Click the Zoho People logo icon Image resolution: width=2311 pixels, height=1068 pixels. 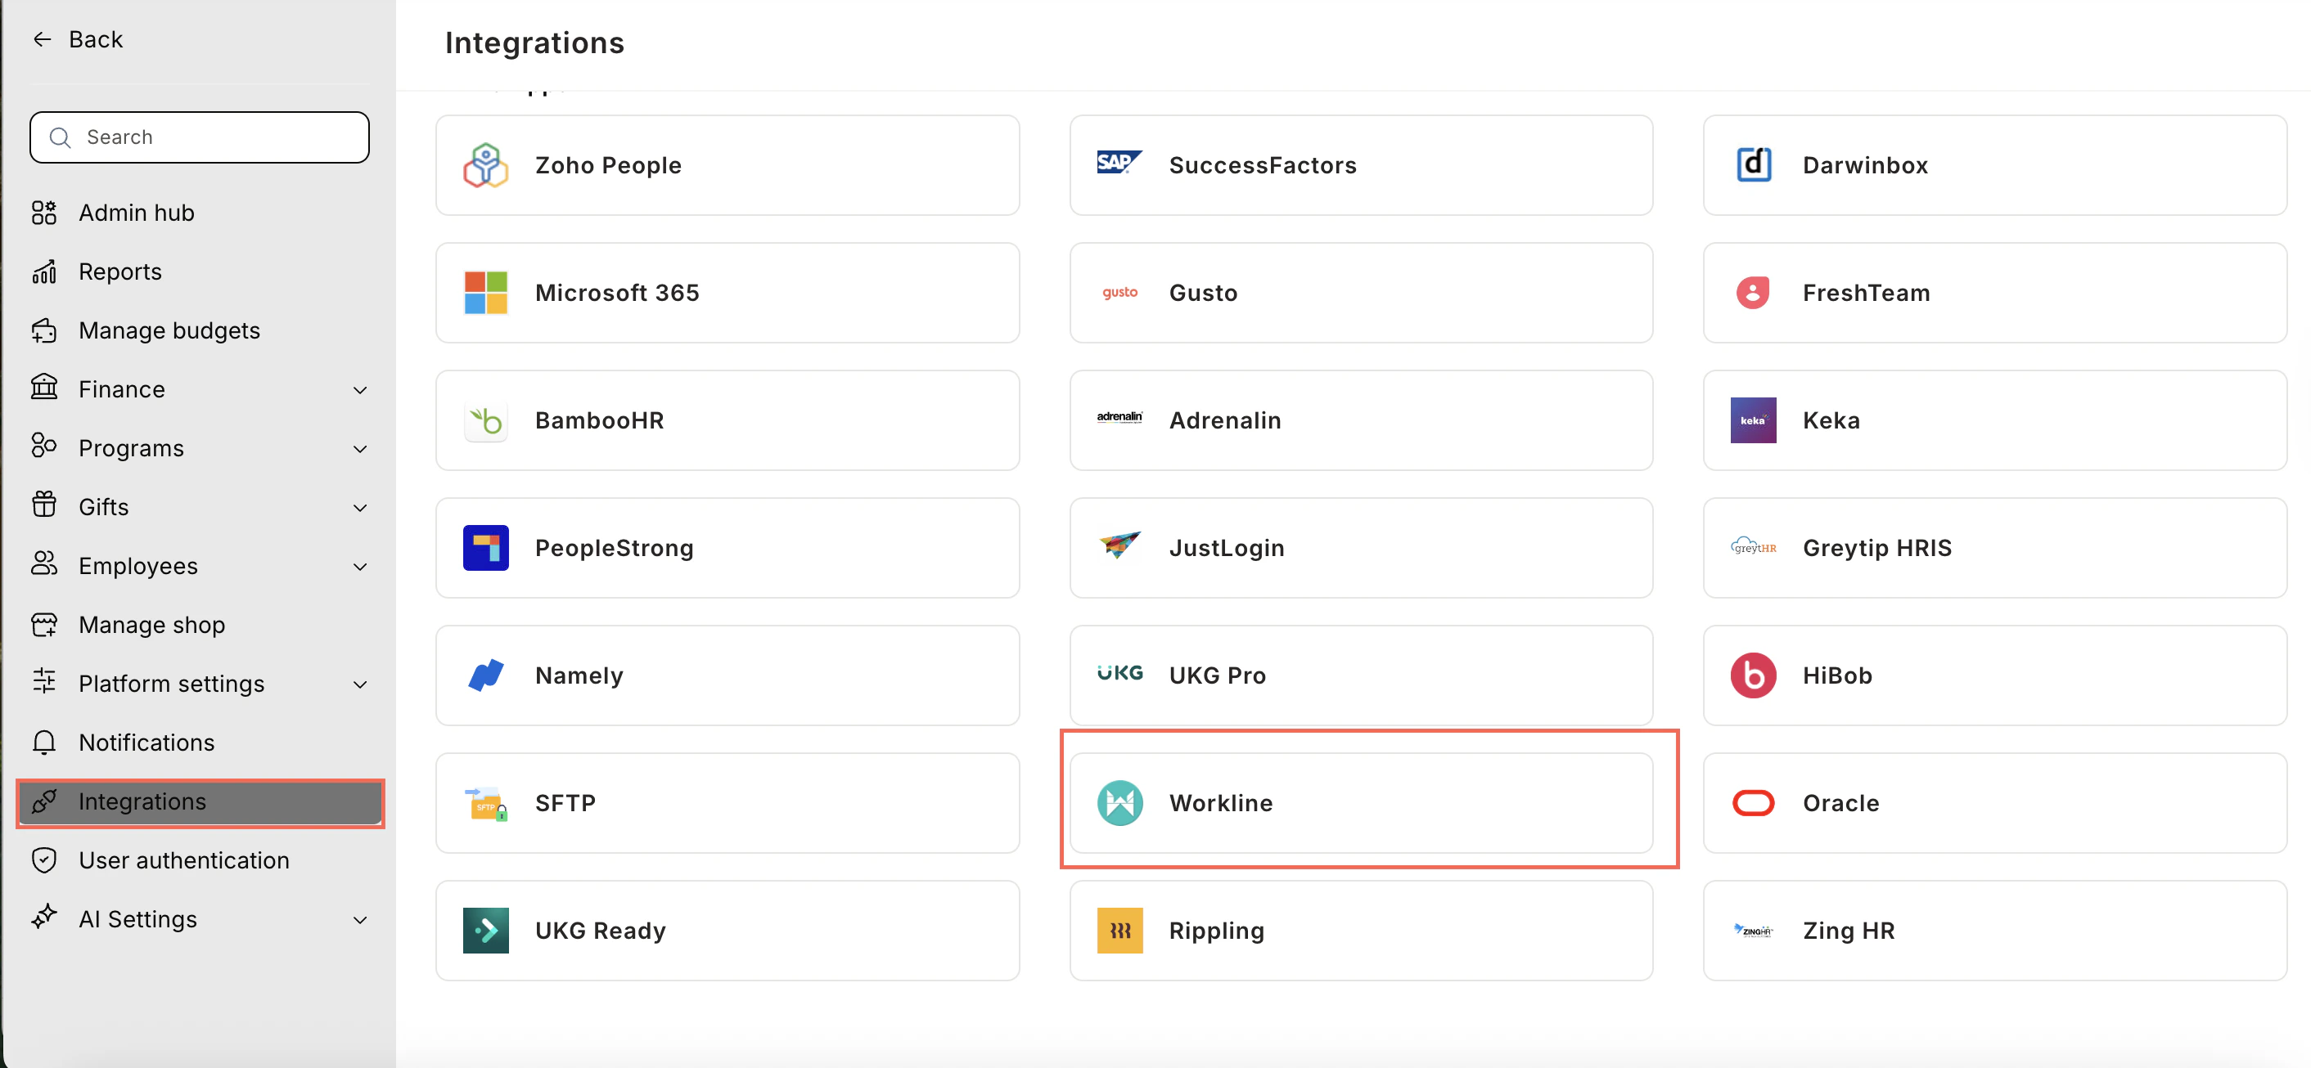click(485, 165)
